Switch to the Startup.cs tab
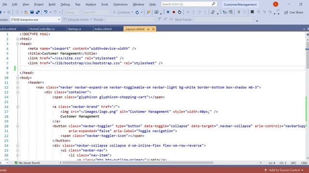Viewport: 309px width, 173px height. (74, 29)
